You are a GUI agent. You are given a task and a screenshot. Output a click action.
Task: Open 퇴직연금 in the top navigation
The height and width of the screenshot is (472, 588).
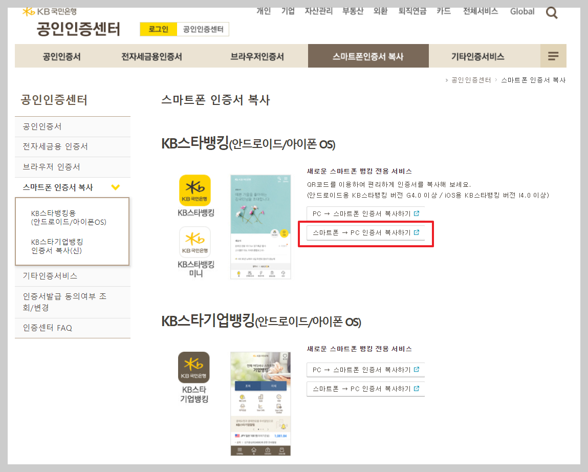(412, 11)
